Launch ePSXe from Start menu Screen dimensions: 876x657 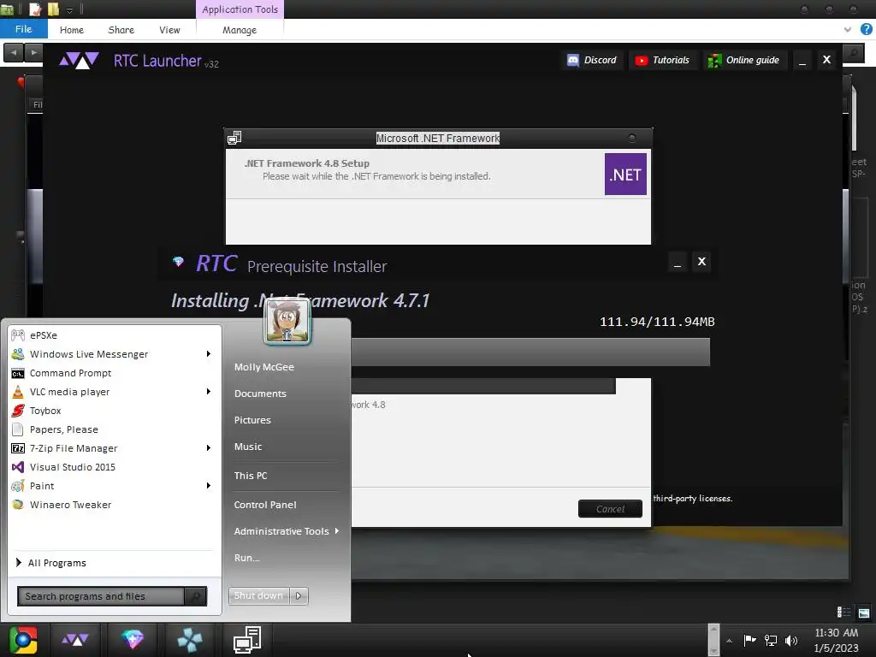[112, 335]
